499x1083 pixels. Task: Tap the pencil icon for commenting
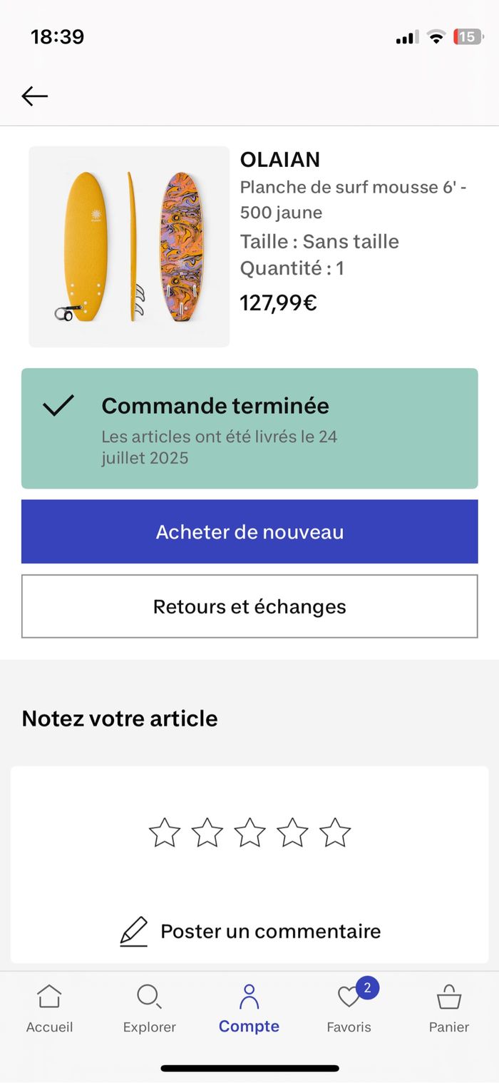click(x=133, y=931)
